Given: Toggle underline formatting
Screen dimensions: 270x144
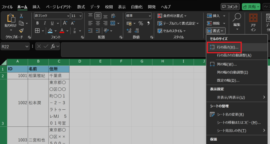Looking at the screenshot, I should point(52,23).
